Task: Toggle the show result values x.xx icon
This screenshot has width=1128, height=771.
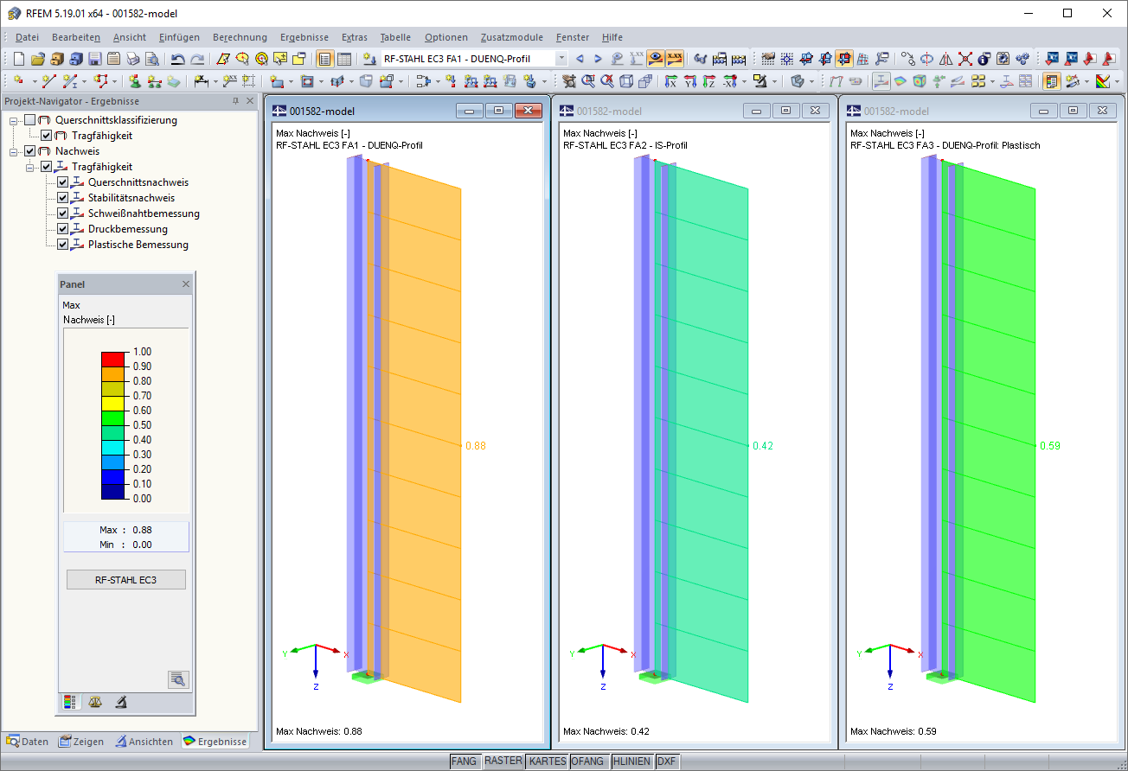Action: pyautogui.click(x=675, y=59)
